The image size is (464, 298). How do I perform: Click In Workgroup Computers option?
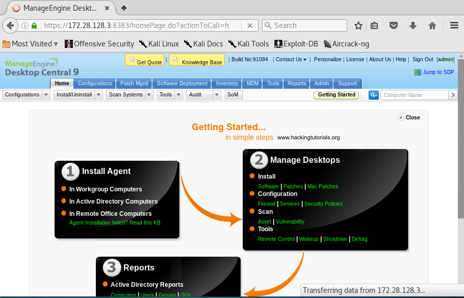pos(106,189)
